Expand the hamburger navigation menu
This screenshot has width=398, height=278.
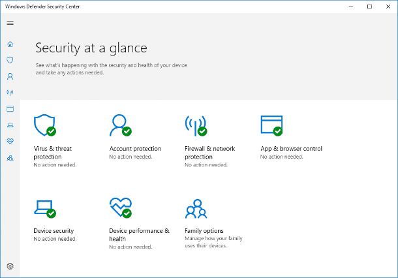point(10,23)
